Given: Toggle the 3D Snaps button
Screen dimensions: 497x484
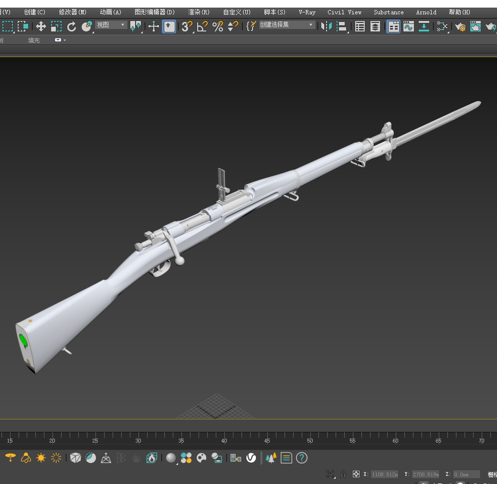Looking at the screenshot, I should click(x=187, y=26).
